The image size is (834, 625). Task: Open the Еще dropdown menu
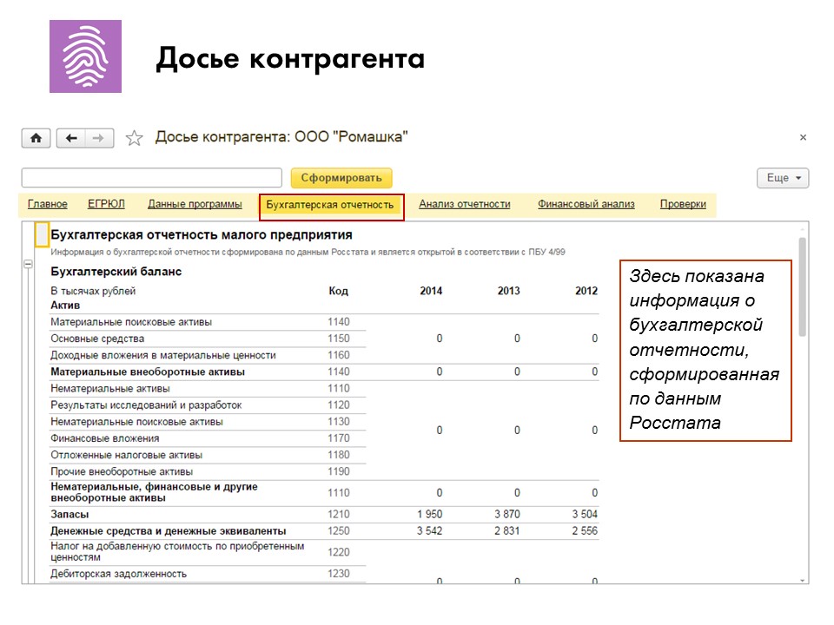[783, 178]
